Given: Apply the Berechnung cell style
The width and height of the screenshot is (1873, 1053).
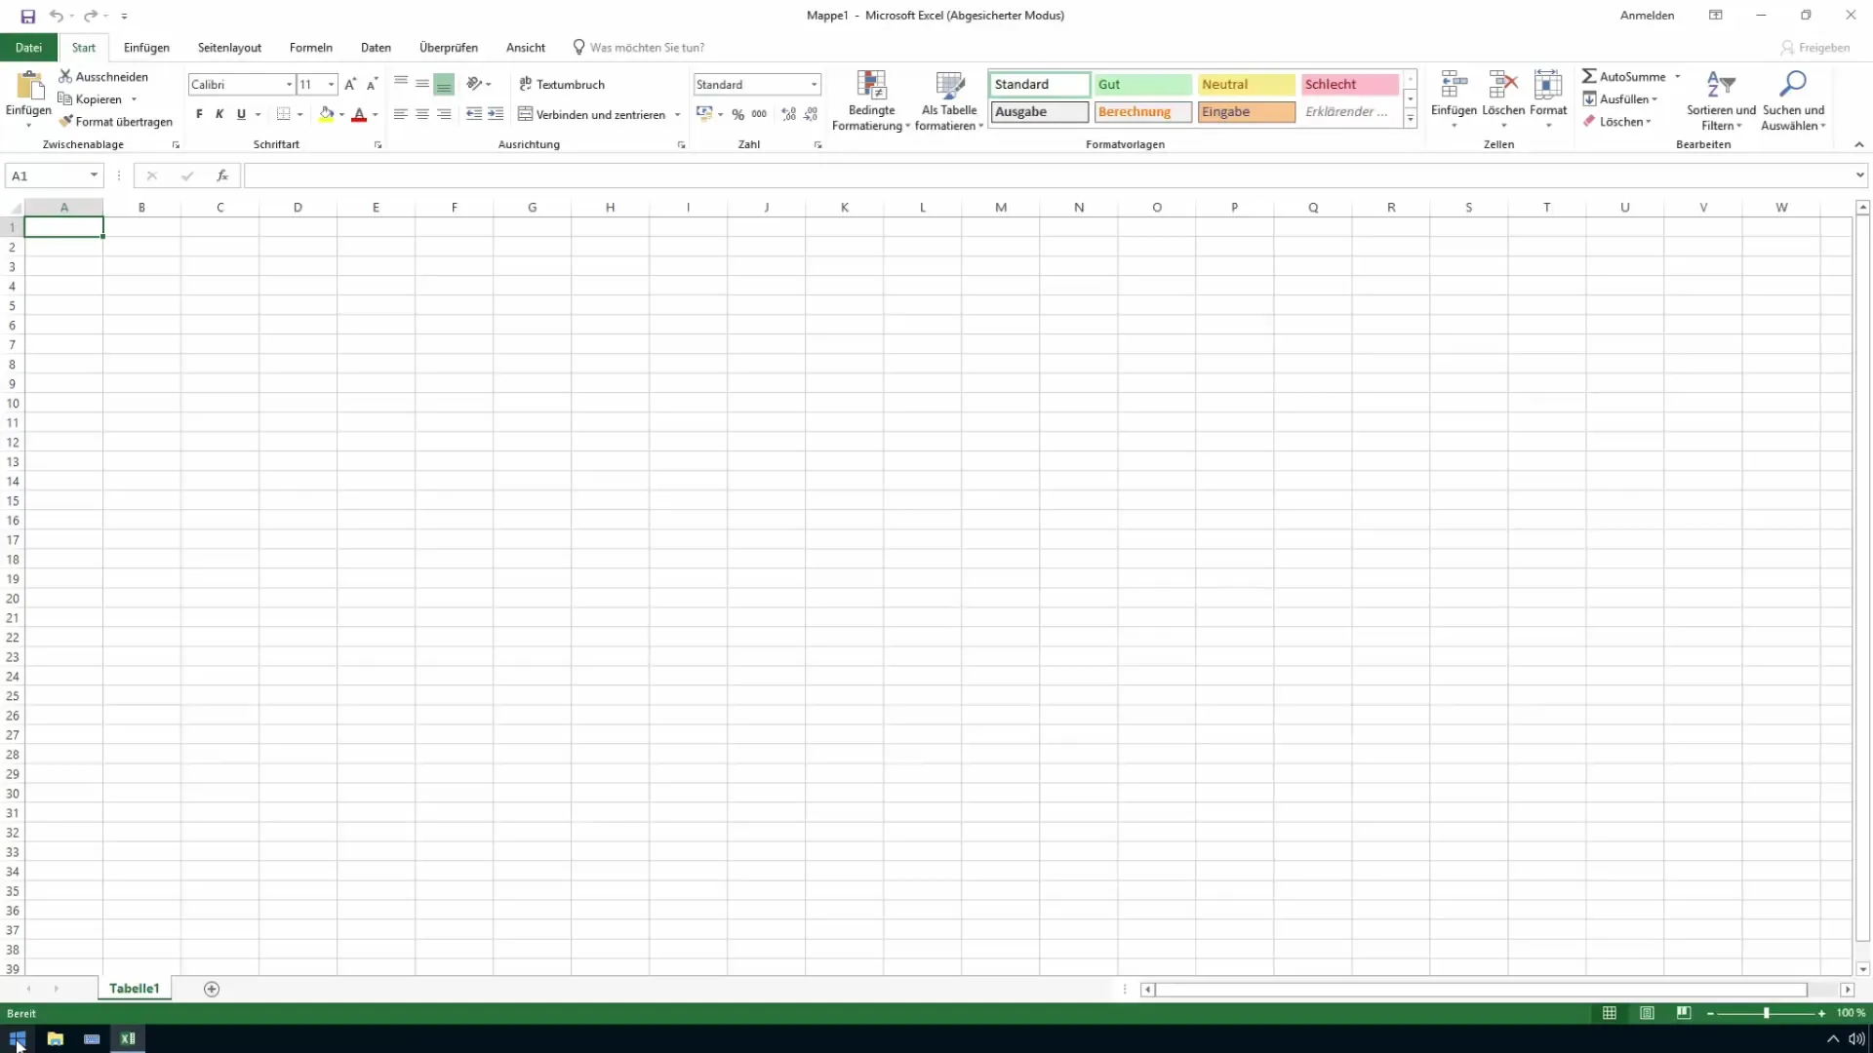Looking at the screenshot, I should (x=1142, y=111).
